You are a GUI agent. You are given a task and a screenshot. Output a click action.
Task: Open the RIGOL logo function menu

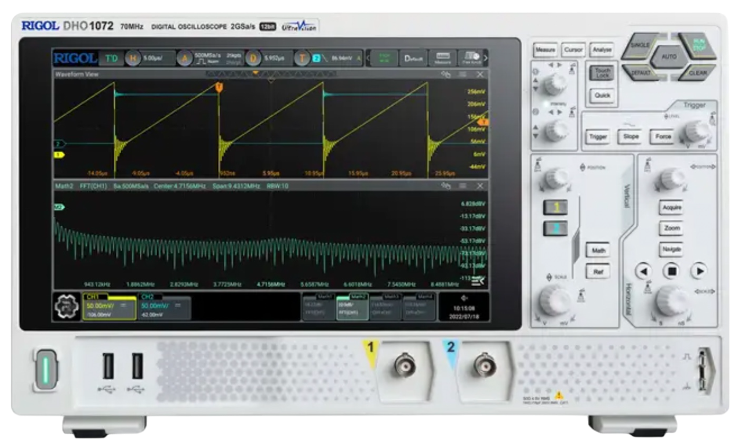tap(75, 59)
